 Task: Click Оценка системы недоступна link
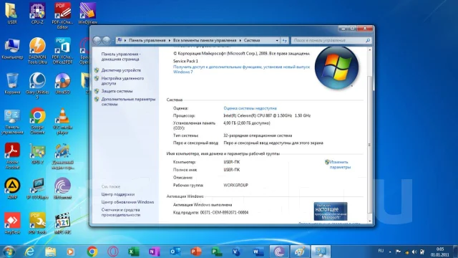tap(250, 108)
